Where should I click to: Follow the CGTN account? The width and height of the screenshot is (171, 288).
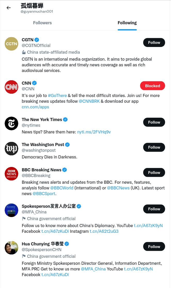[x=154, y=42]
